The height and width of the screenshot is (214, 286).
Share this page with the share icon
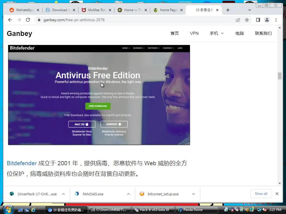pyautogui.click(x=238, y=20)
